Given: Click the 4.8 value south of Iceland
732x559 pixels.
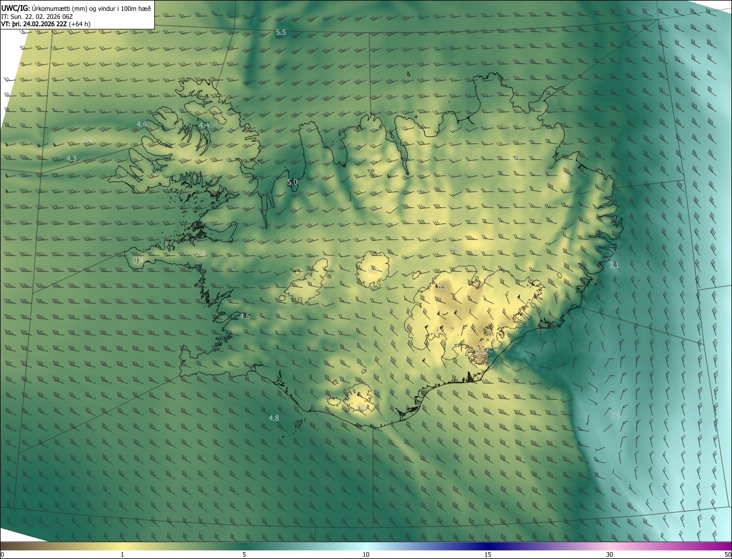Looking at the screenshot, I should tap(274, 418).
